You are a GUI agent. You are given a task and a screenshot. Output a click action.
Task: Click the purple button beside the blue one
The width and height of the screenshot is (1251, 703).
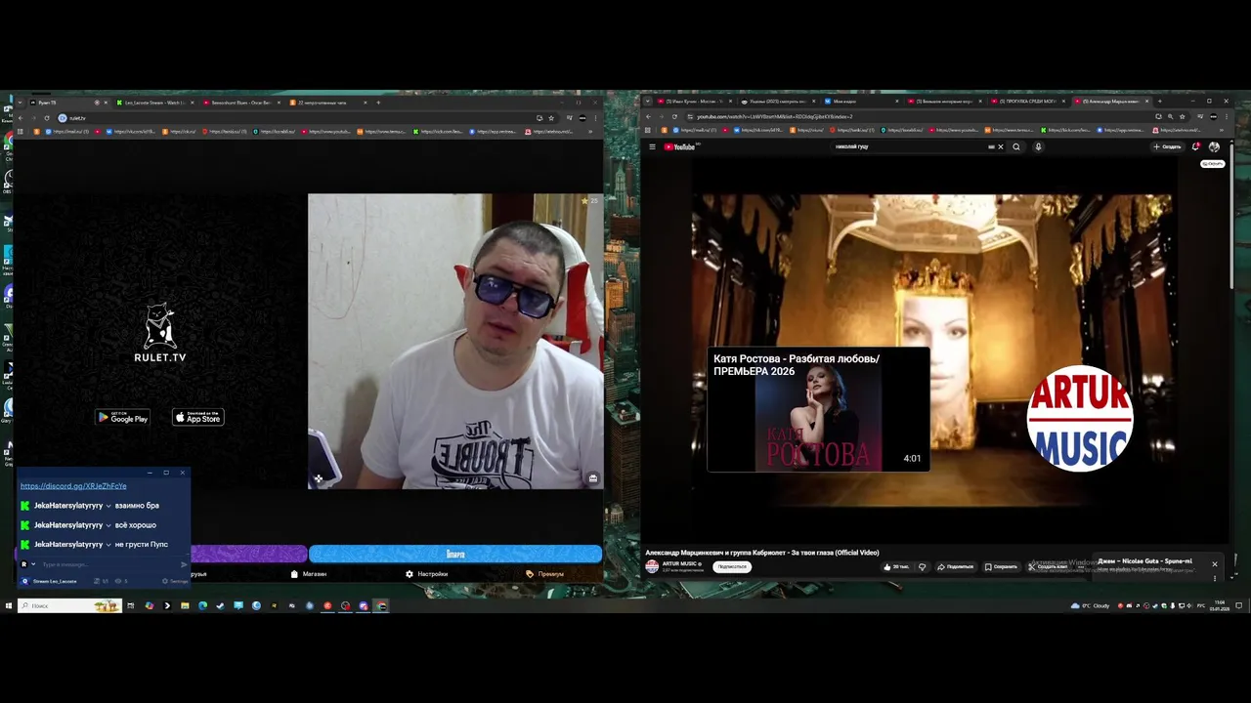(x=248, y=555)
